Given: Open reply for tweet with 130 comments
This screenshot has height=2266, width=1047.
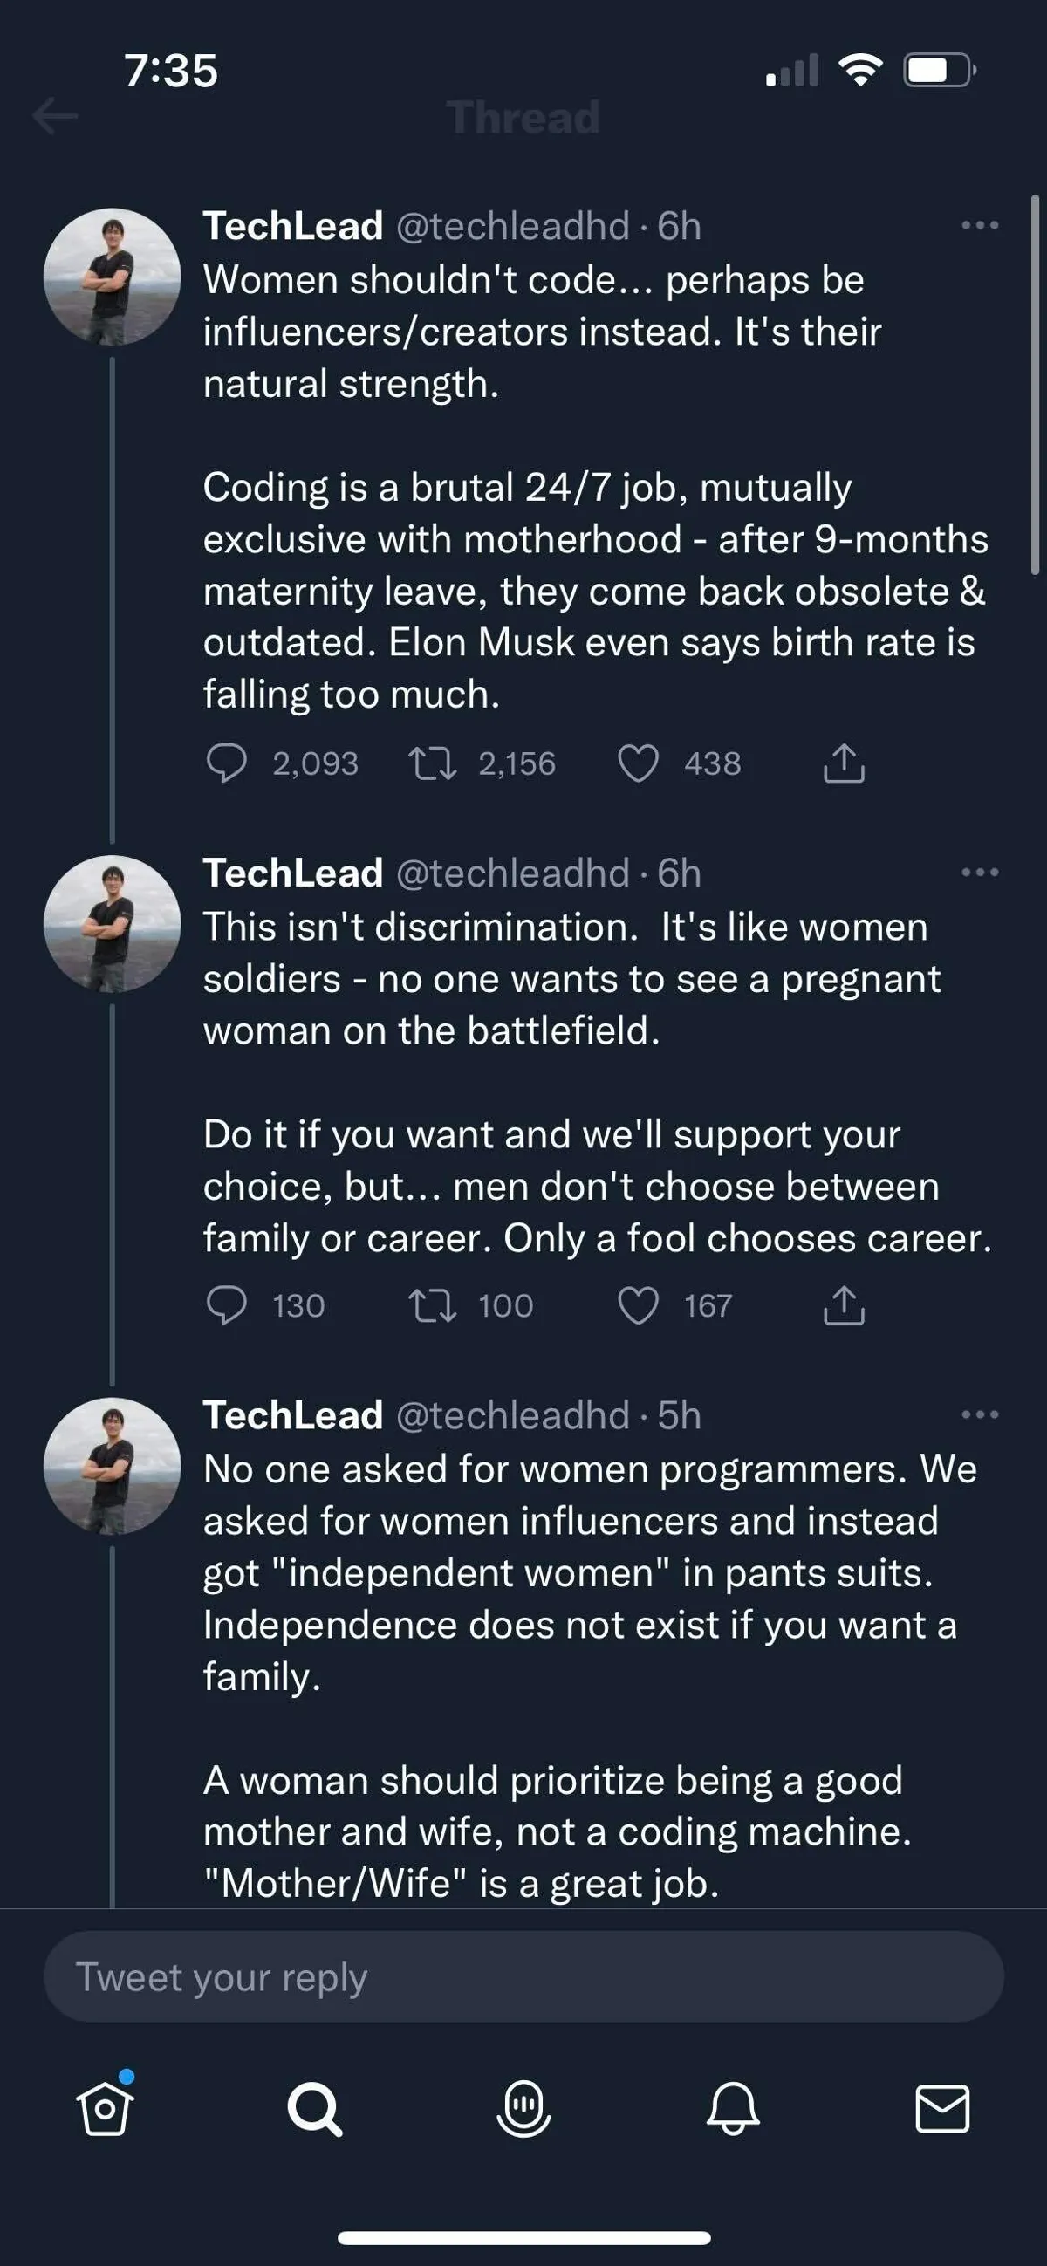Looking at the screenshot, I should [226, 1305].
